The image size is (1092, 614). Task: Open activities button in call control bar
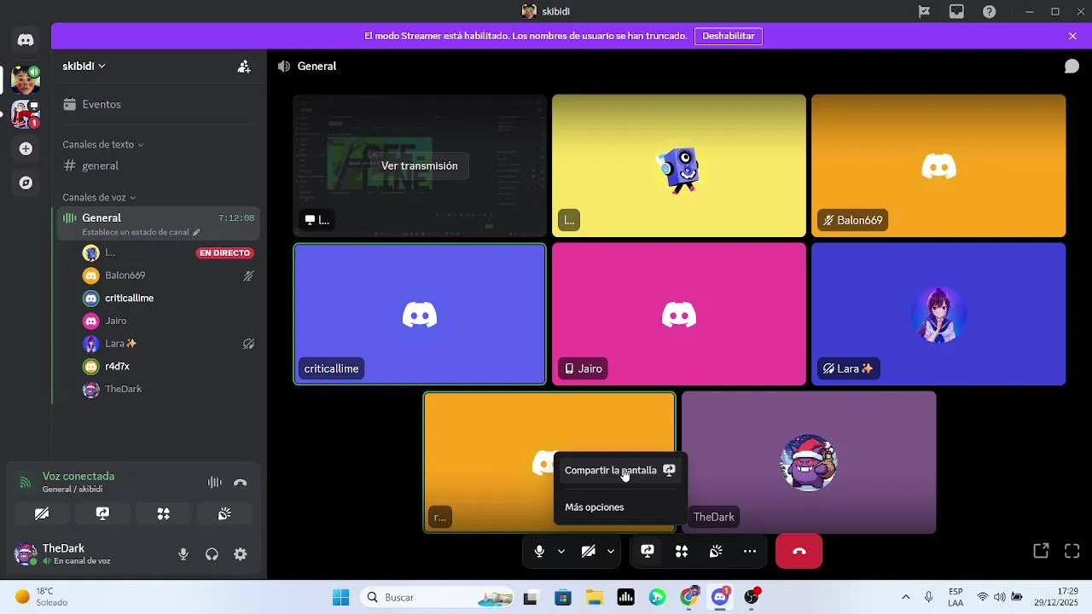click(x=682, y=552)
